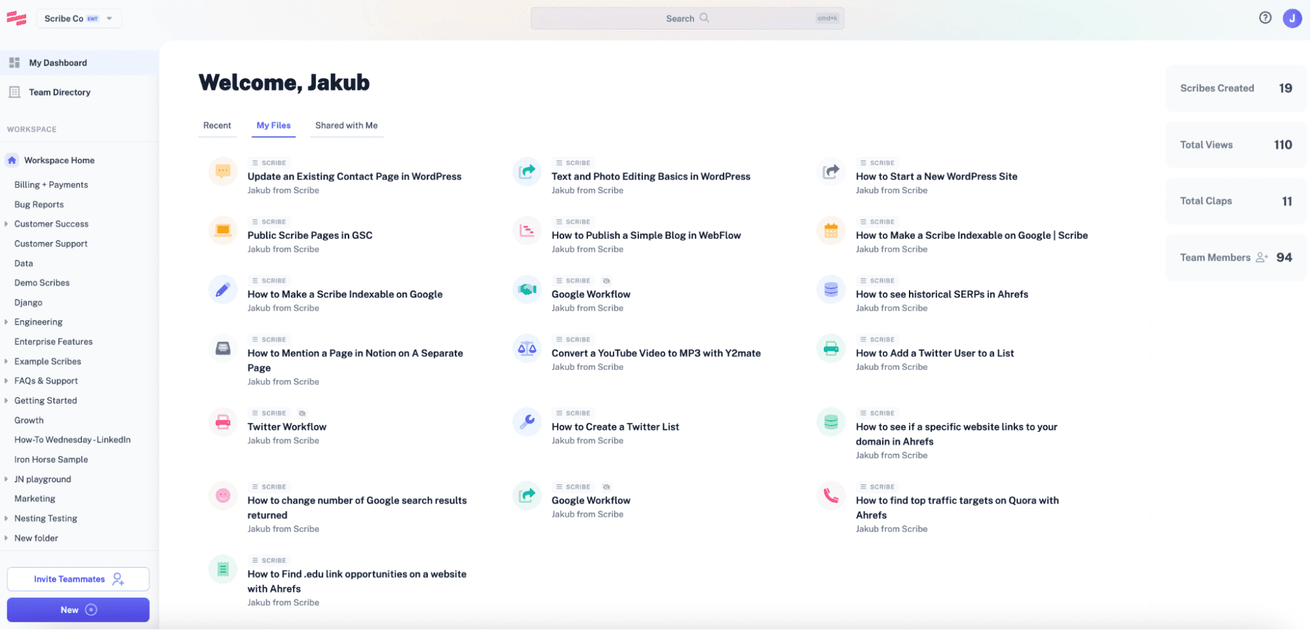This screenshot has width=1310, height=630.
Task: Open the How-To Wednesday-LinkedIn folder
Action: [72, 440]
